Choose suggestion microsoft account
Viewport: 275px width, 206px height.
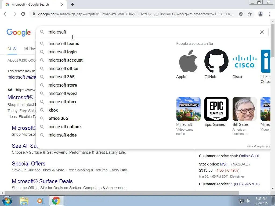click(66, 60)
